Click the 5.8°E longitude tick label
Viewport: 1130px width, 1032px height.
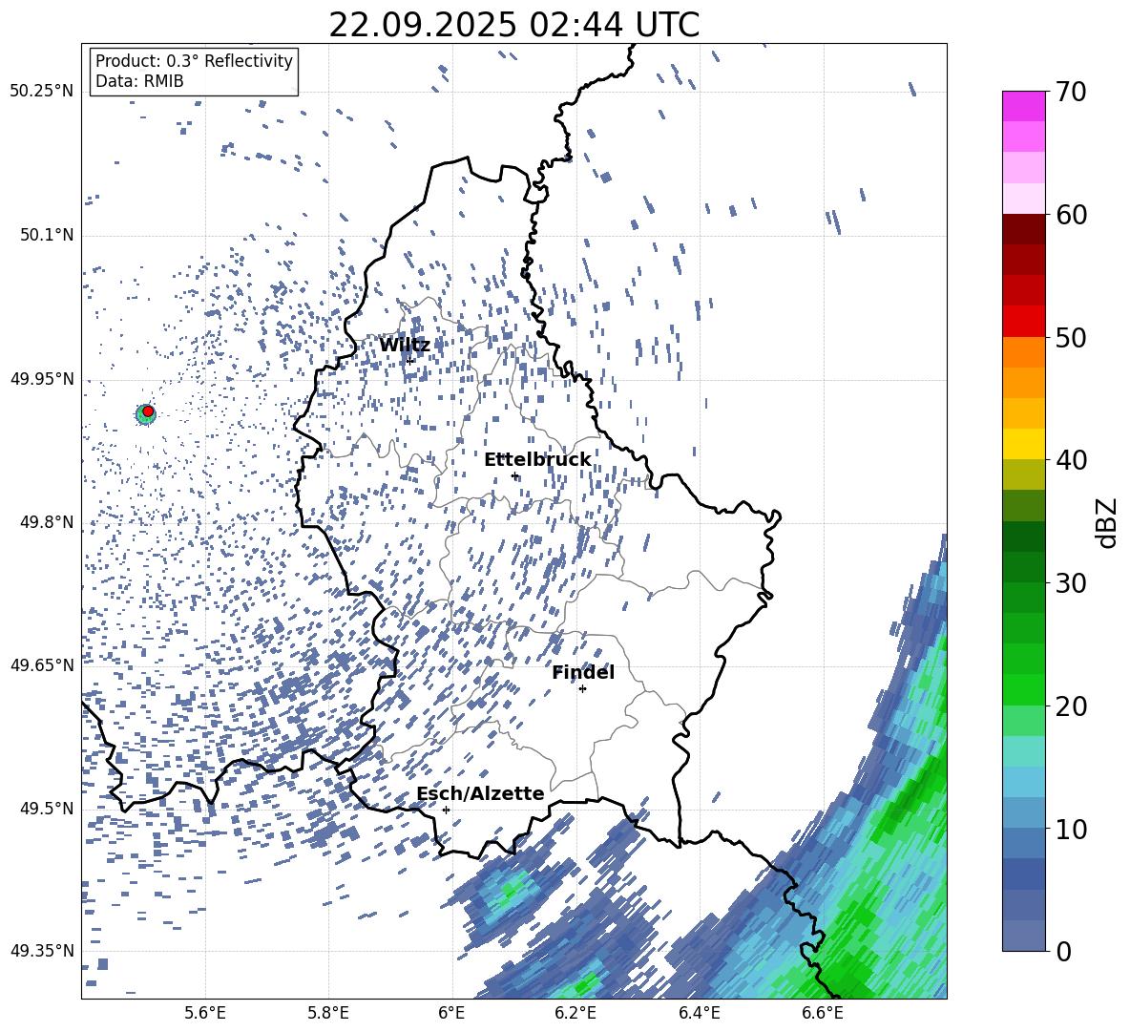click(x=328, y=1013)
